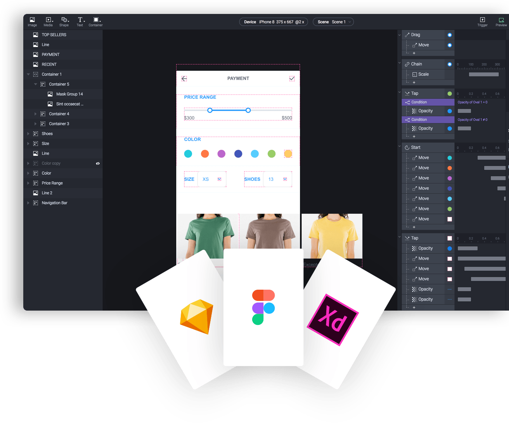Select the TOP SELLERS layer
509x426 pixels.
(x=63, y=35)
